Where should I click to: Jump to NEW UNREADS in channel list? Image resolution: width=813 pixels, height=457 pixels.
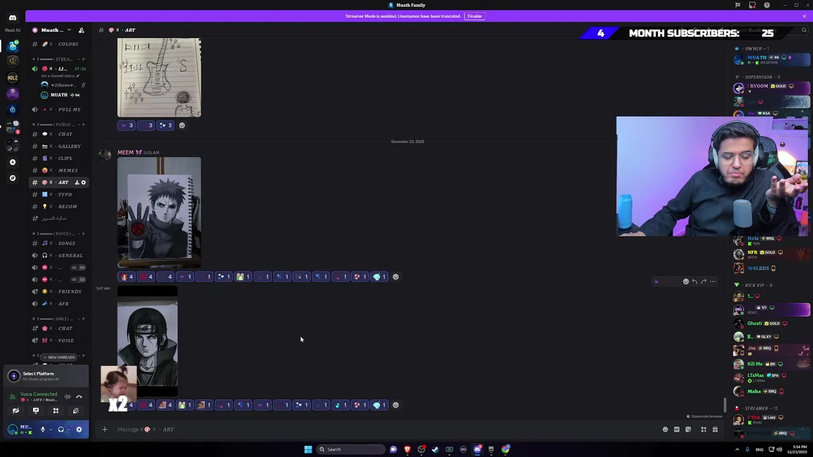coord(58,357)
